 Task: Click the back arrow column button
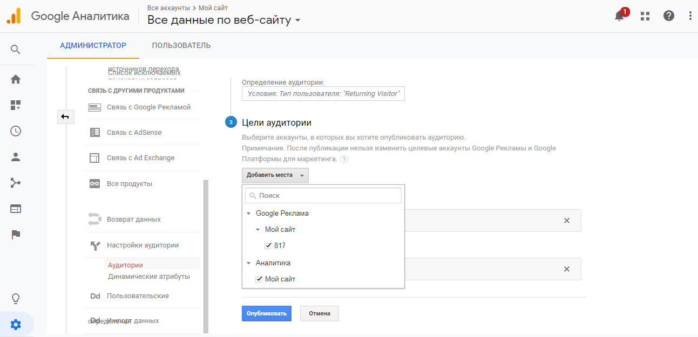(65, 116)
